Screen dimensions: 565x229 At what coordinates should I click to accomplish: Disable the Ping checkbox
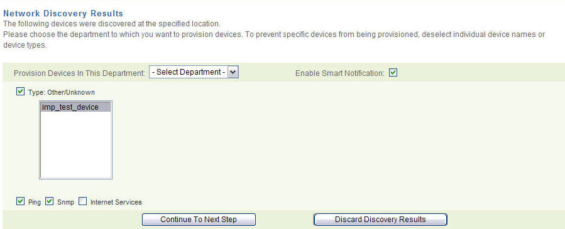pos(20,201)
